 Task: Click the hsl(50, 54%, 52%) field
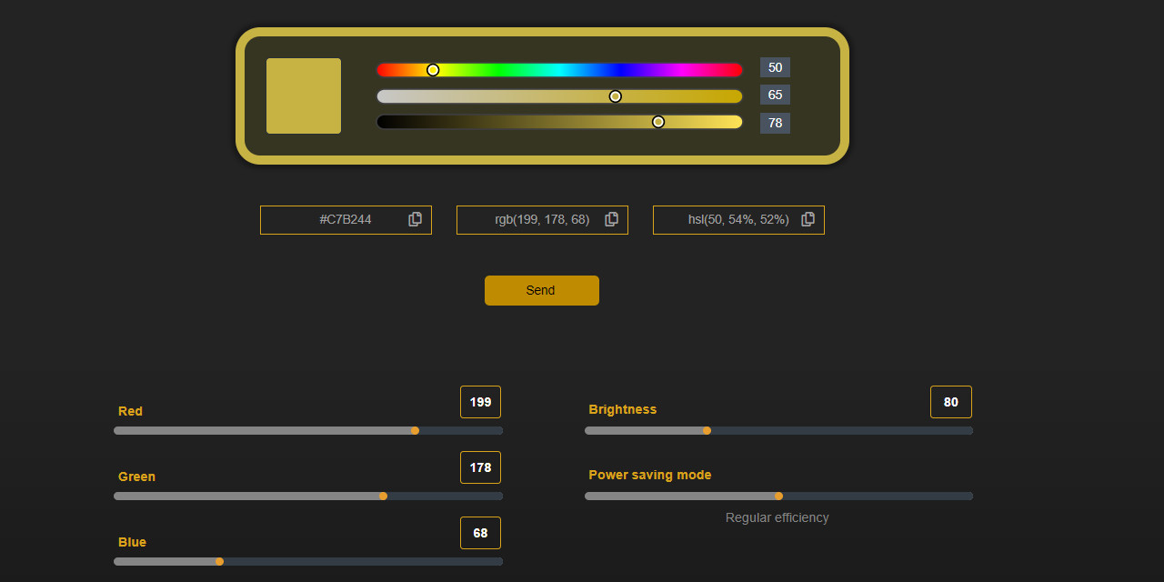coord(738,219)
